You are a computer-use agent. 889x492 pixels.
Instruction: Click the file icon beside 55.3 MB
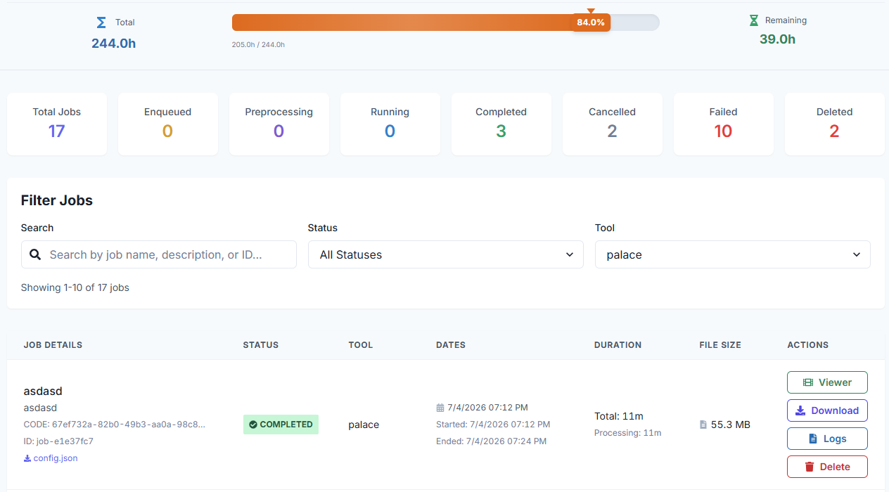click(703, 425)
